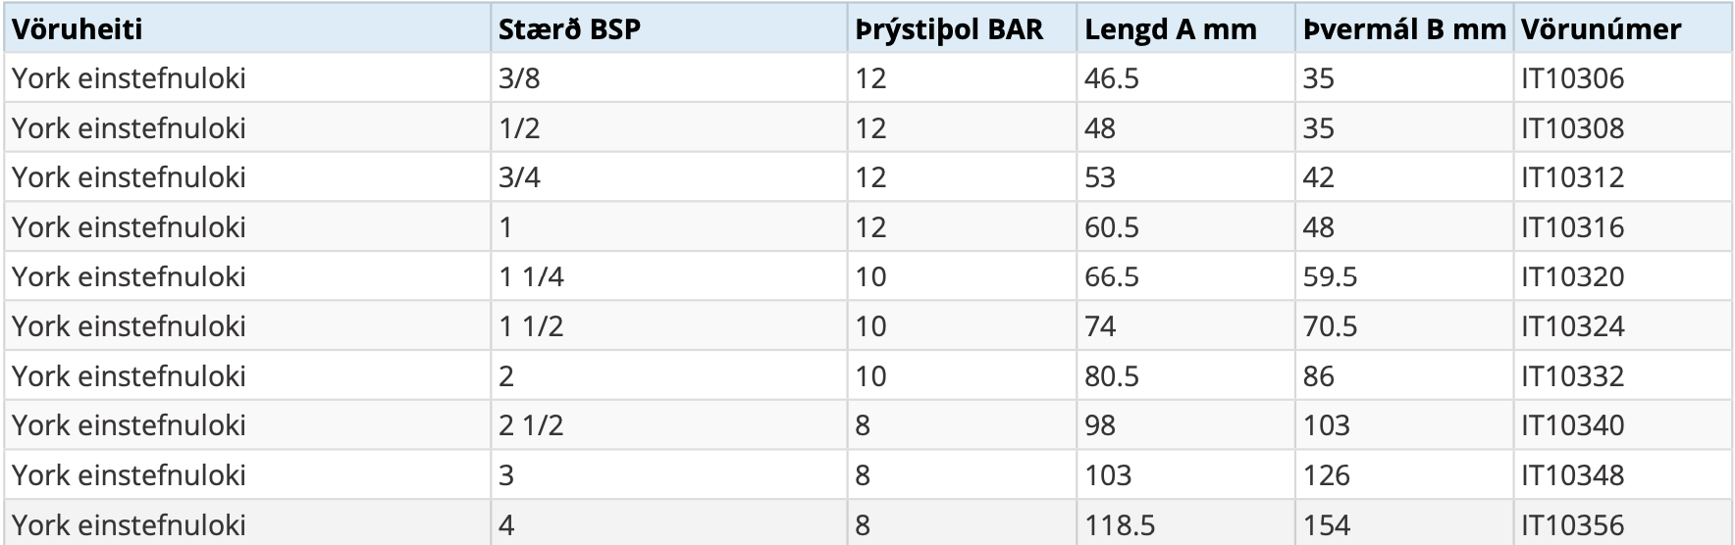Screen dimensions: 1735x545
Task: Click the Þrýstiþol BAR column header
Action: click(x=949, y=29)
